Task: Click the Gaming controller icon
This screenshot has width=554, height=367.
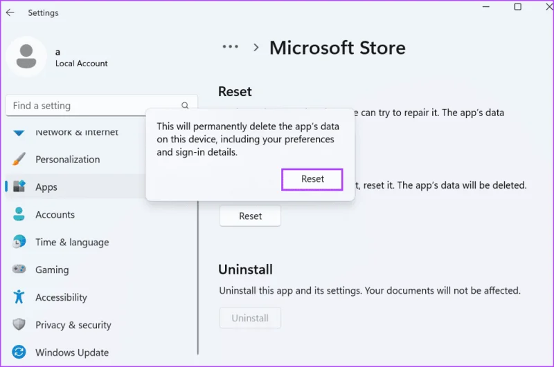Action: click(19, 270)
